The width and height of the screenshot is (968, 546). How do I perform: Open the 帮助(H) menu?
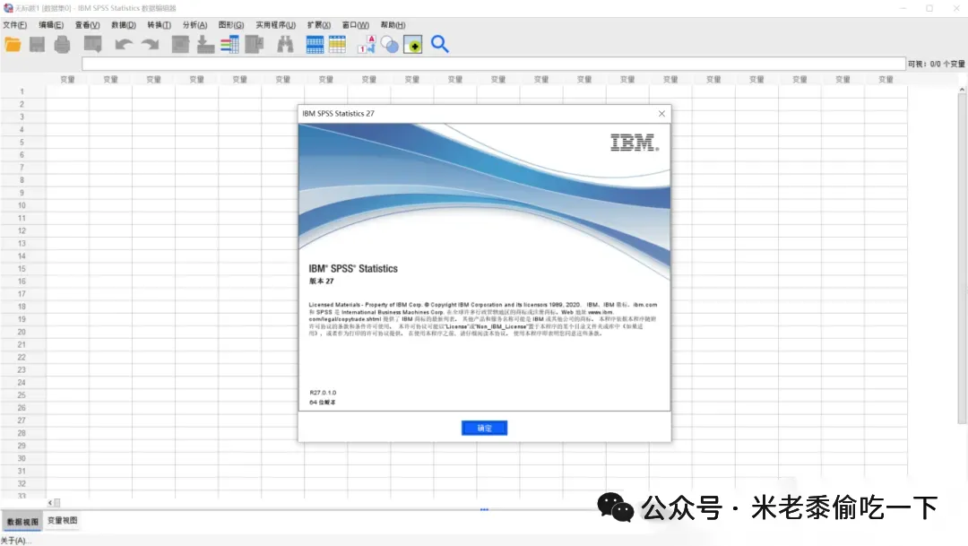[x=393, y=25]
